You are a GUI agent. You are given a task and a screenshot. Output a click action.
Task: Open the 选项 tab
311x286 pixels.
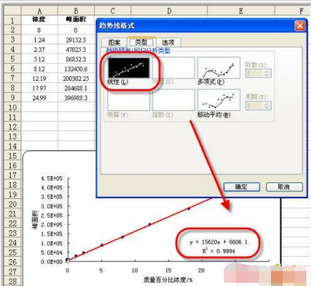(168, 42)
